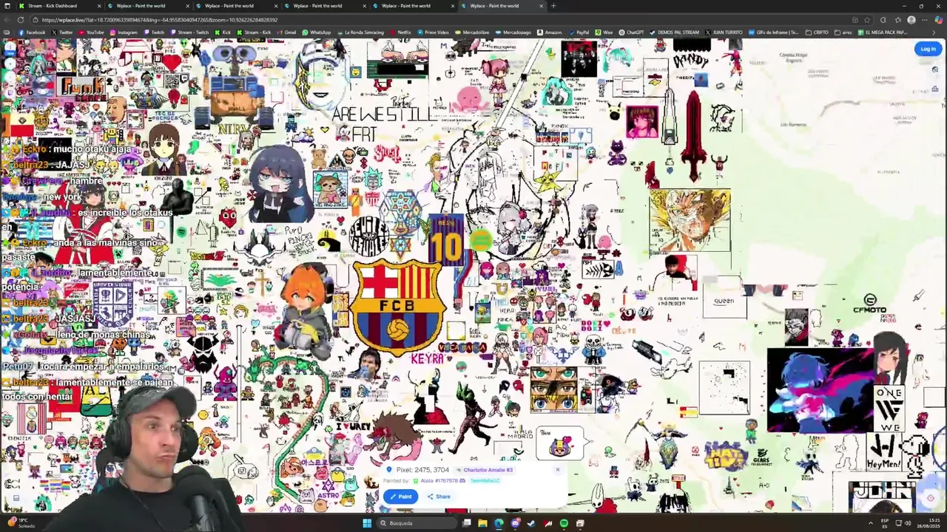This screenshot has width=947, height=532.
Task: Open the CRIPTO bookmark folder
Action: (x=817, y=33)
